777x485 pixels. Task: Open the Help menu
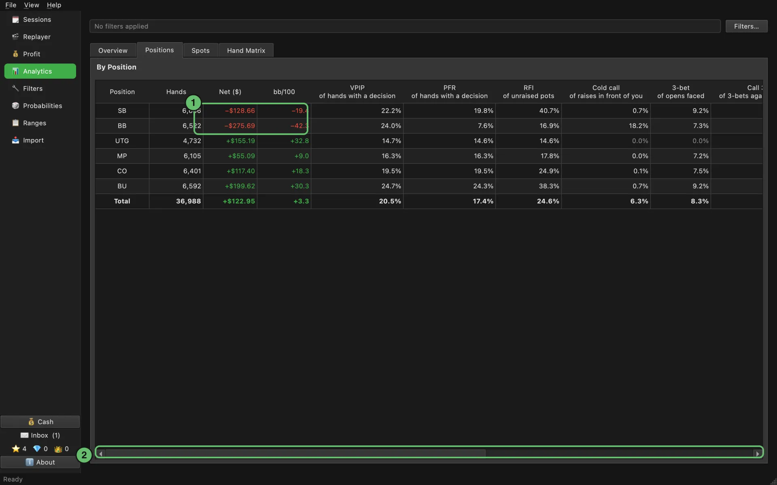tap(54, 5)
